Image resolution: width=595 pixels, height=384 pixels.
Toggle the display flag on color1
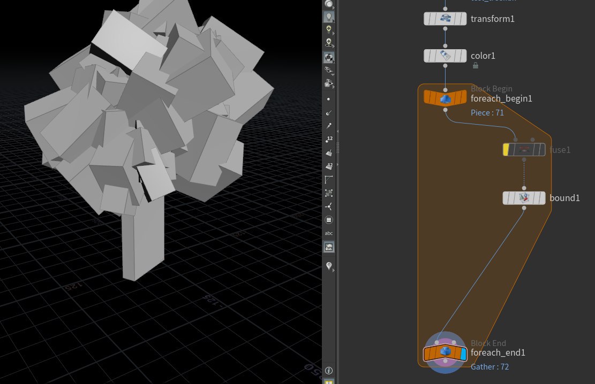tap(463, 56)
